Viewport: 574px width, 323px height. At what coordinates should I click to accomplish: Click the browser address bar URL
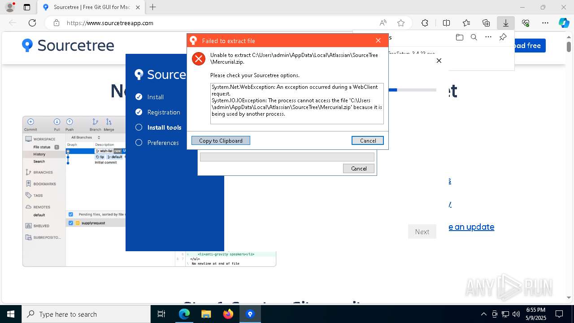[x=110, y=23]
